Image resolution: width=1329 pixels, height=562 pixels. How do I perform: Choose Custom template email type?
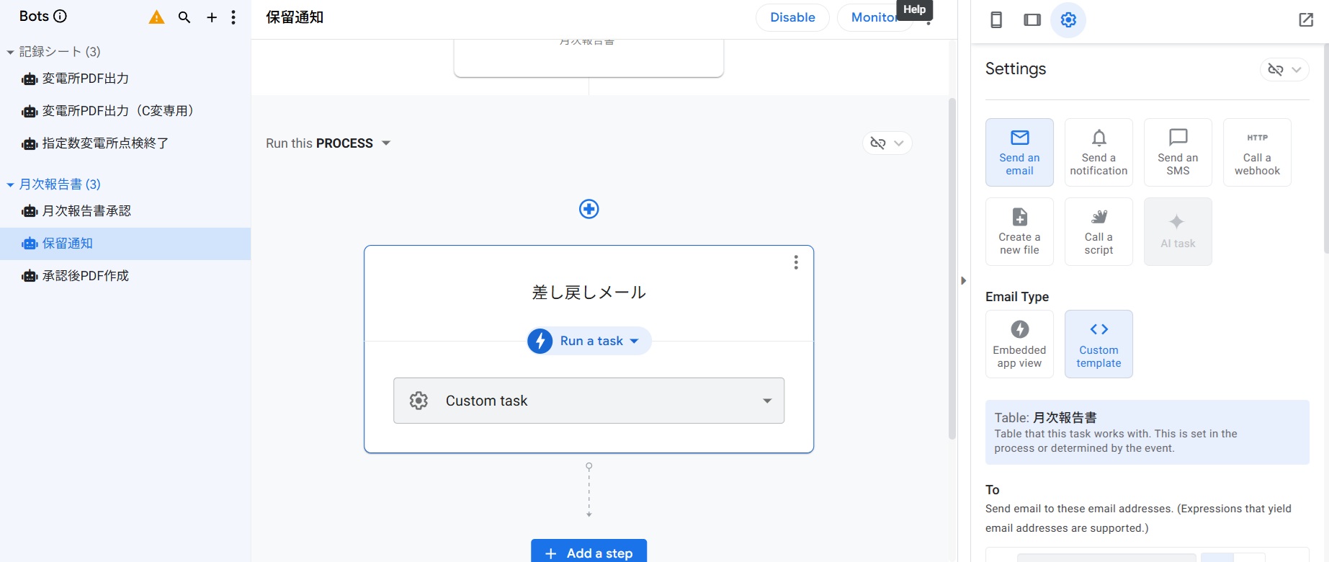tap(1098, 344)
